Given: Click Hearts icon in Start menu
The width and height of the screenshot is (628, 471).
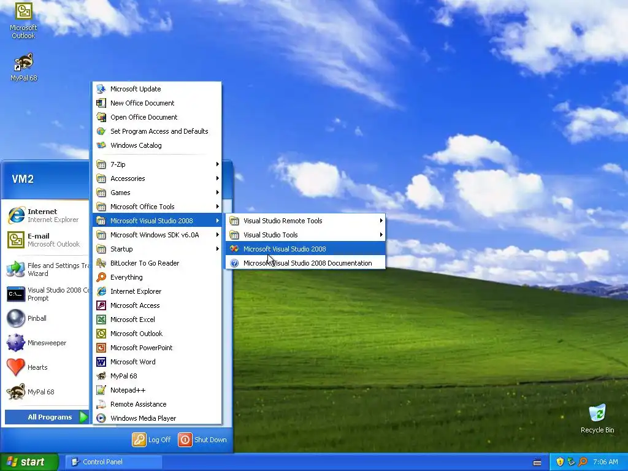Looking at the screenshot, I should pos(15,367).
